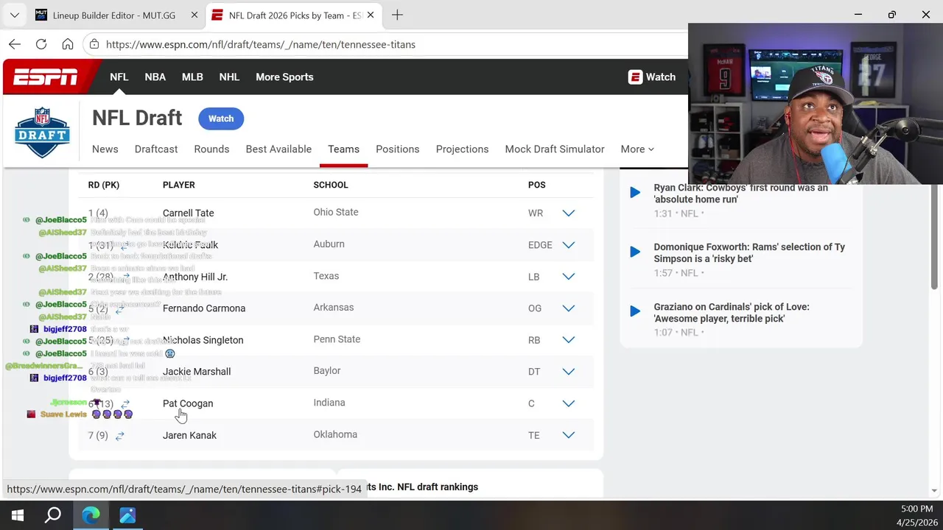Switch to the Projections tab
The image size is (943, 530).
pyautogui.click(x=462, y=149)
